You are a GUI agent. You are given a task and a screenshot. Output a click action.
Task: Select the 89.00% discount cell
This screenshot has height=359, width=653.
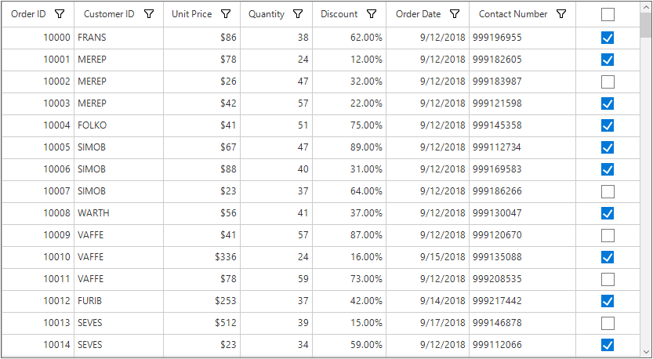pyautogui.click(x=350, y=147)
